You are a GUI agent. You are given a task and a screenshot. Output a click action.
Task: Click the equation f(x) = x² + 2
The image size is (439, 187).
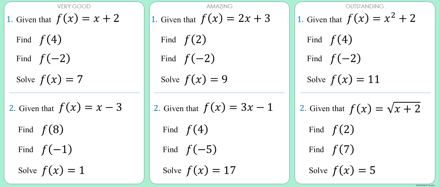pyautogui.click(x=381, y=19)
